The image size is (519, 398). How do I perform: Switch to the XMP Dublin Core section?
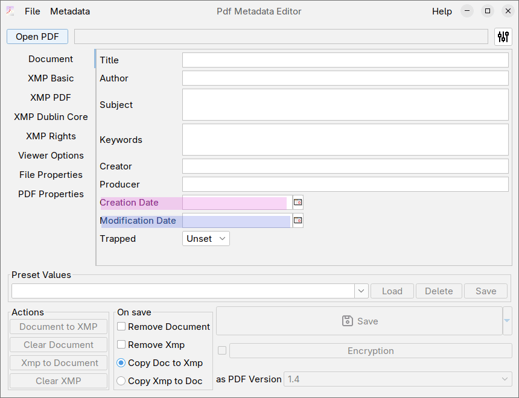51,116
